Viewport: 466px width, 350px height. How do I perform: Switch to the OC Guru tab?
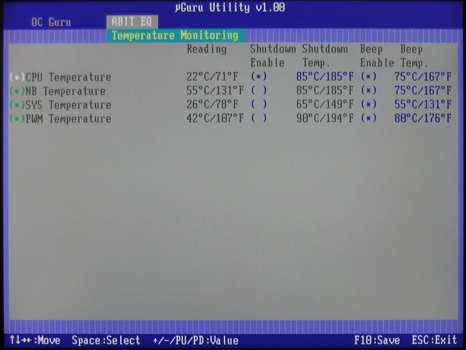[x=51, y=22]
